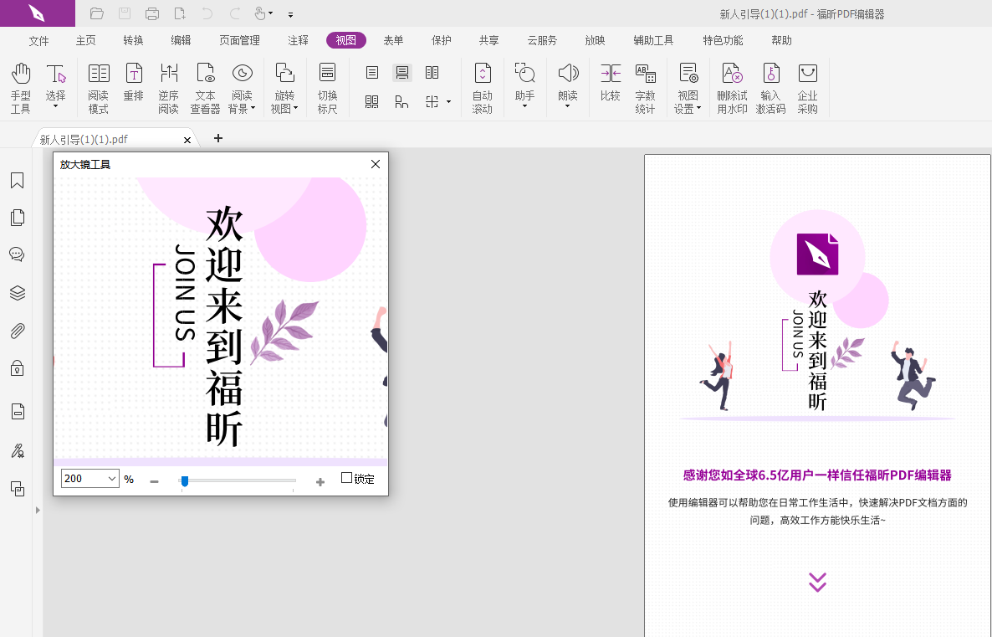Click minus to decrease magnifier zoom
The width and height of the screenshot is (992, 637).
tap(154, 480)
